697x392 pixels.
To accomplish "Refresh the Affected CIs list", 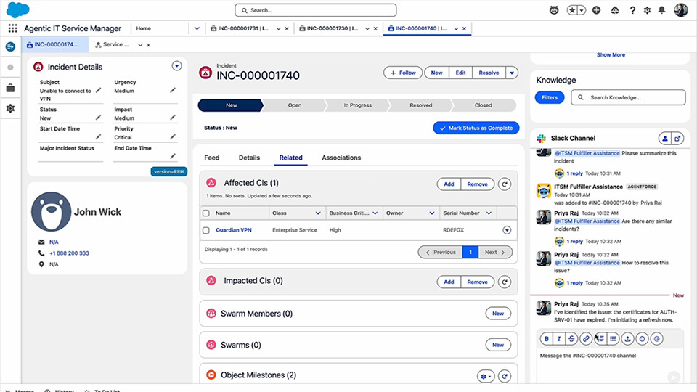I will (504, 184).
